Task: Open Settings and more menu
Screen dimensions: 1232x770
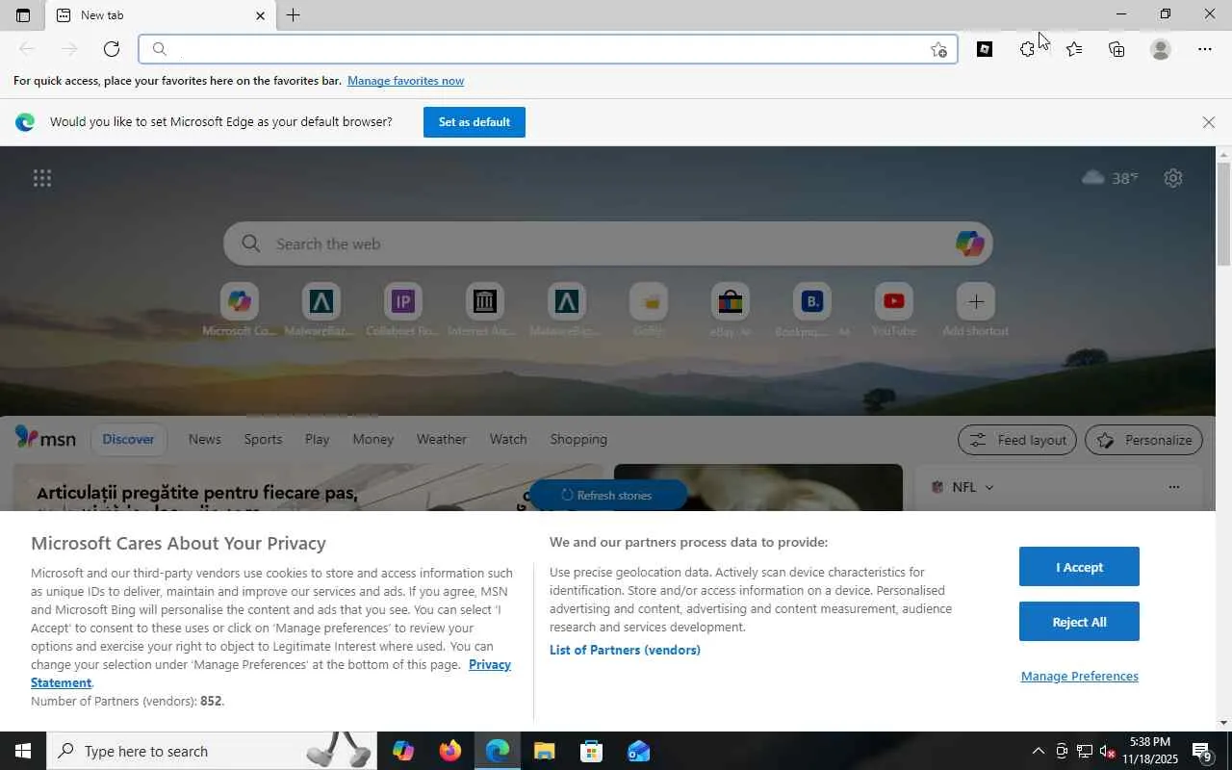Action: [1205, 49]
